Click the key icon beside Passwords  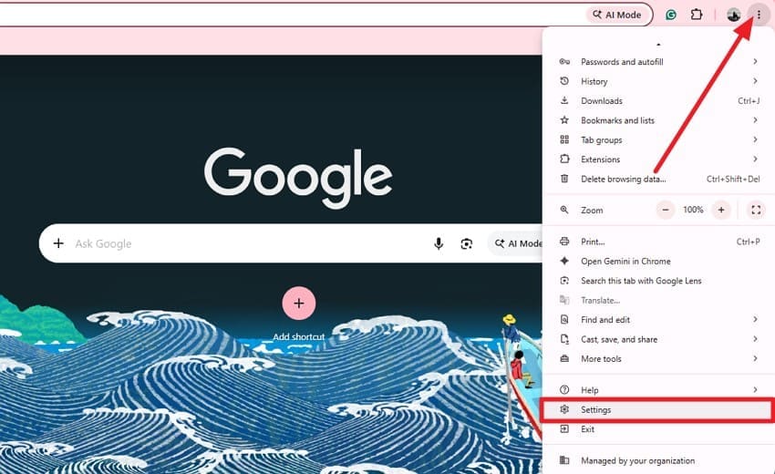[564, 62]
